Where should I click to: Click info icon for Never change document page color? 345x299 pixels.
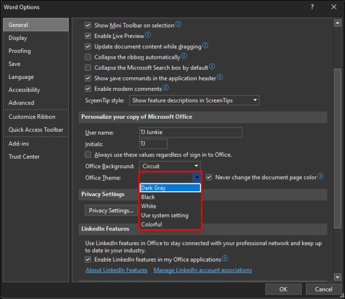pos(320,176)
